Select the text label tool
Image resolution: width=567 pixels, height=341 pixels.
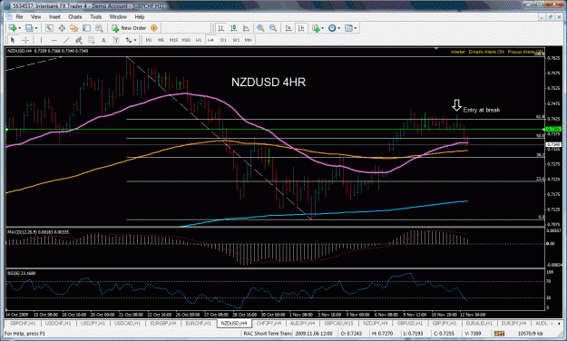[116, 40]
